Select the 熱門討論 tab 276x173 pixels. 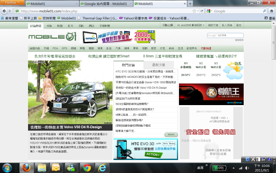[129, 65]
